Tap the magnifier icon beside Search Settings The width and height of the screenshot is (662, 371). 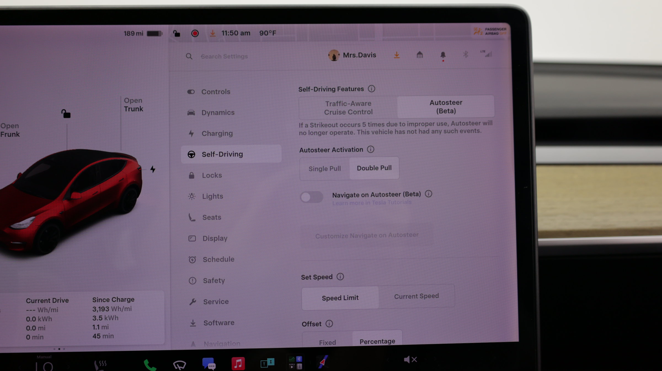(x=189, y=56)
